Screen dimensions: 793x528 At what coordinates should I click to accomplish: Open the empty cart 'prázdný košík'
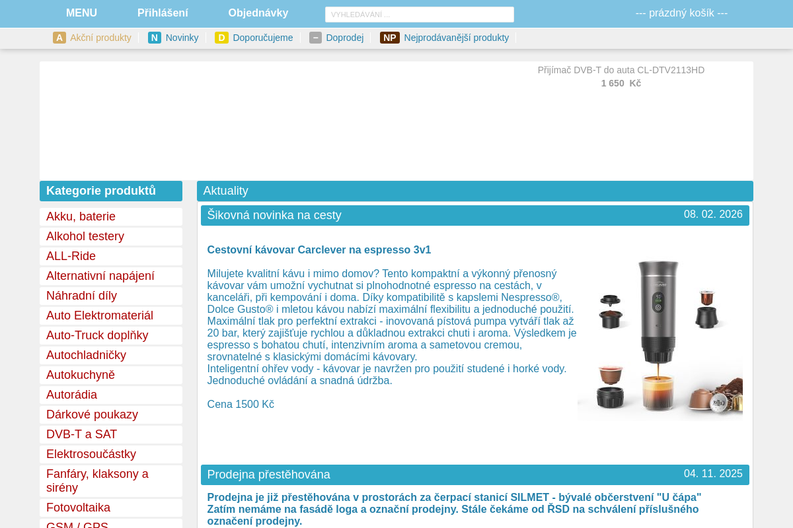[681, 13]
